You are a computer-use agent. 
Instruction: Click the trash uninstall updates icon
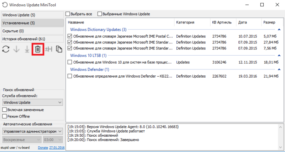pos(38,49)
